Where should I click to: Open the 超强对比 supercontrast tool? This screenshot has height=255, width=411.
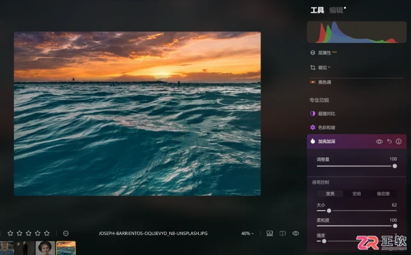click(x=323, y=114)
